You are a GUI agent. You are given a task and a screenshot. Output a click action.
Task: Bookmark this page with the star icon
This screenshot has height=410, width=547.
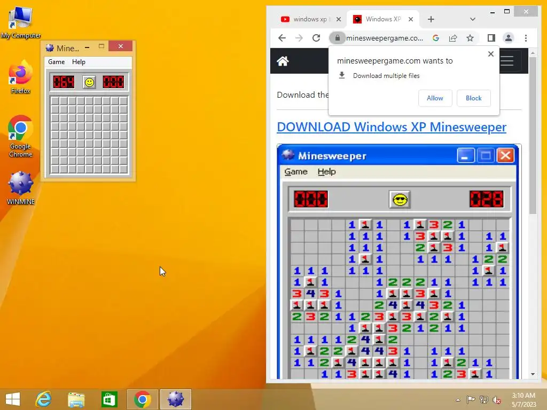470,38
